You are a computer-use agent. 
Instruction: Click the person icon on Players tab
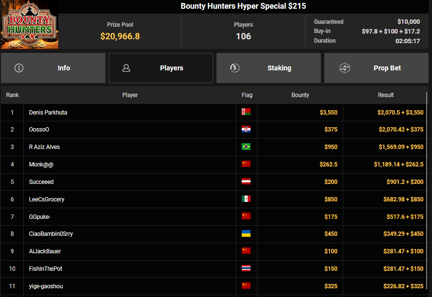(126, 68)
